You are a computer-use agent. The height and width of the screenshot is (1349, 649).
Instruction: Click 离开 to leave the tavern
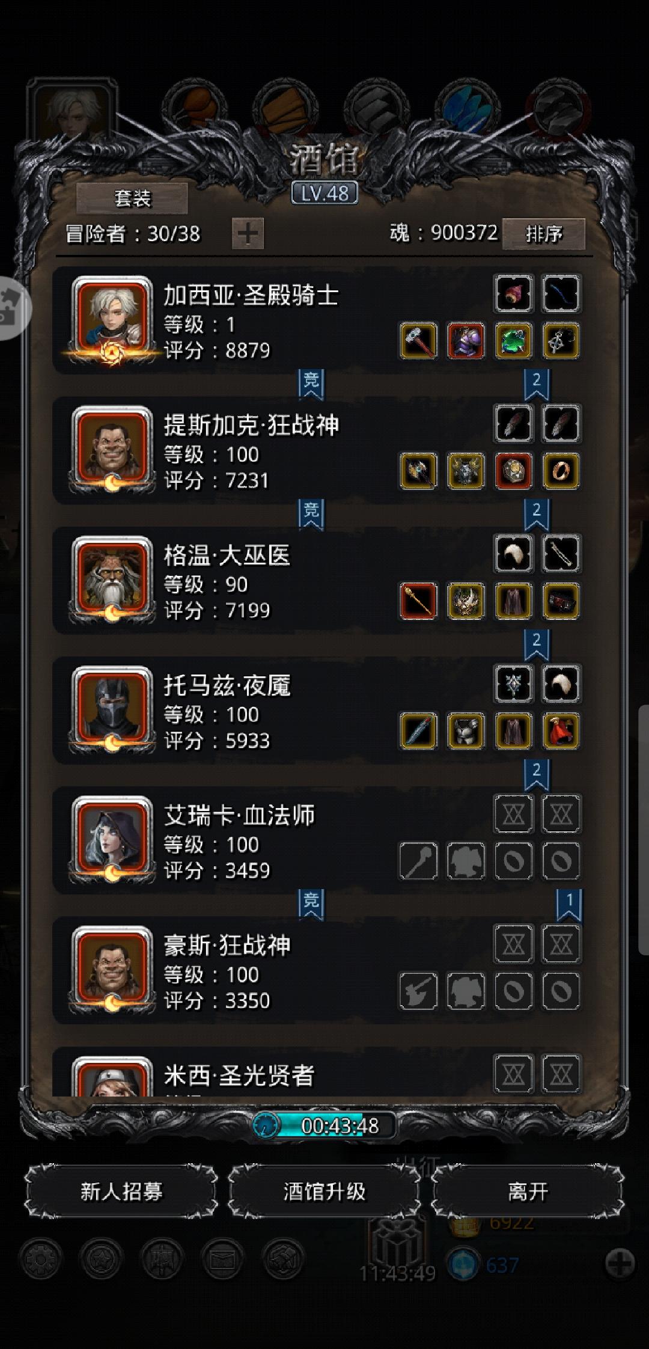tap(528, 1191)
